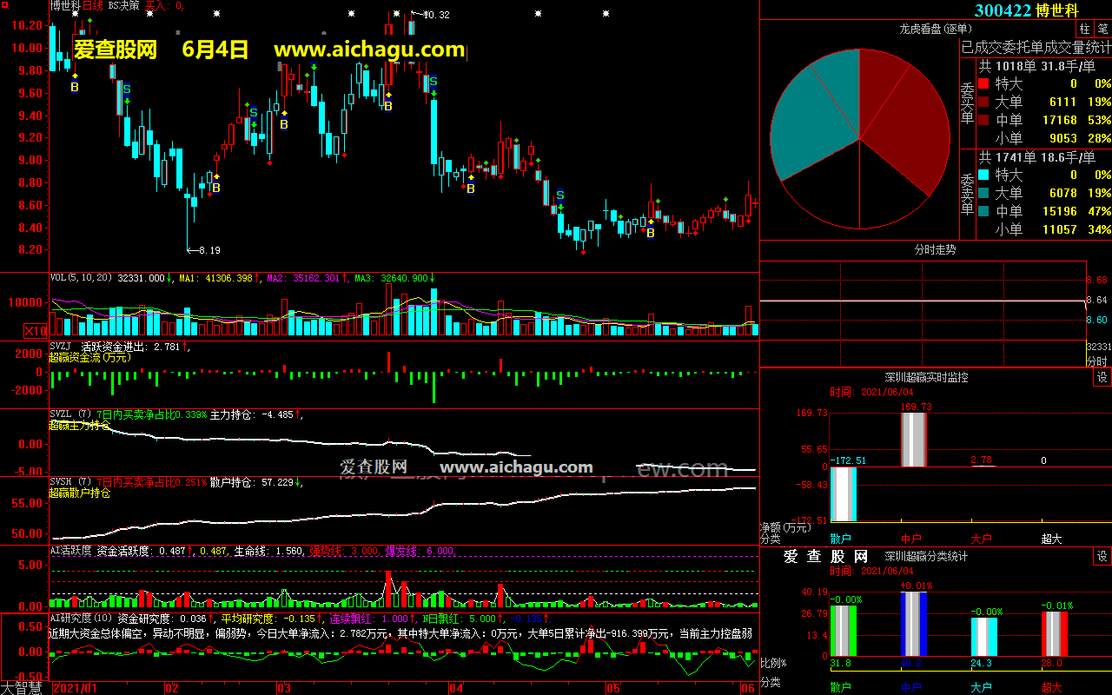Click the 2021/01 date axis label
This screenshot has width=1112, height=695.
point(75,688)
